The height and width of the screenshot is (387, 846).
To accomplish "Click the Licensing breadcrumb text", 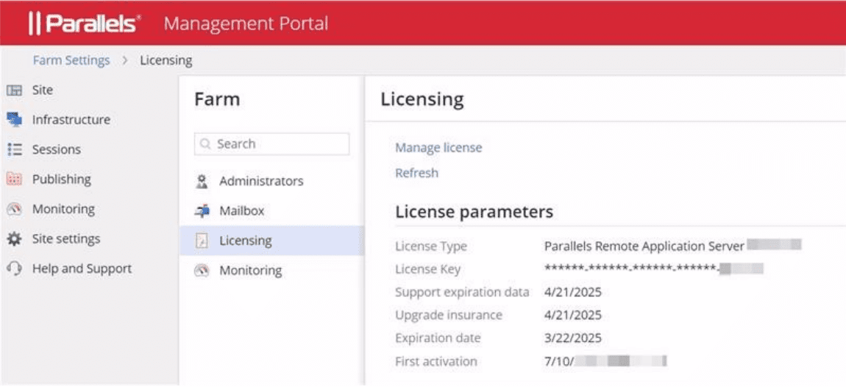I will tap(166, 60).
